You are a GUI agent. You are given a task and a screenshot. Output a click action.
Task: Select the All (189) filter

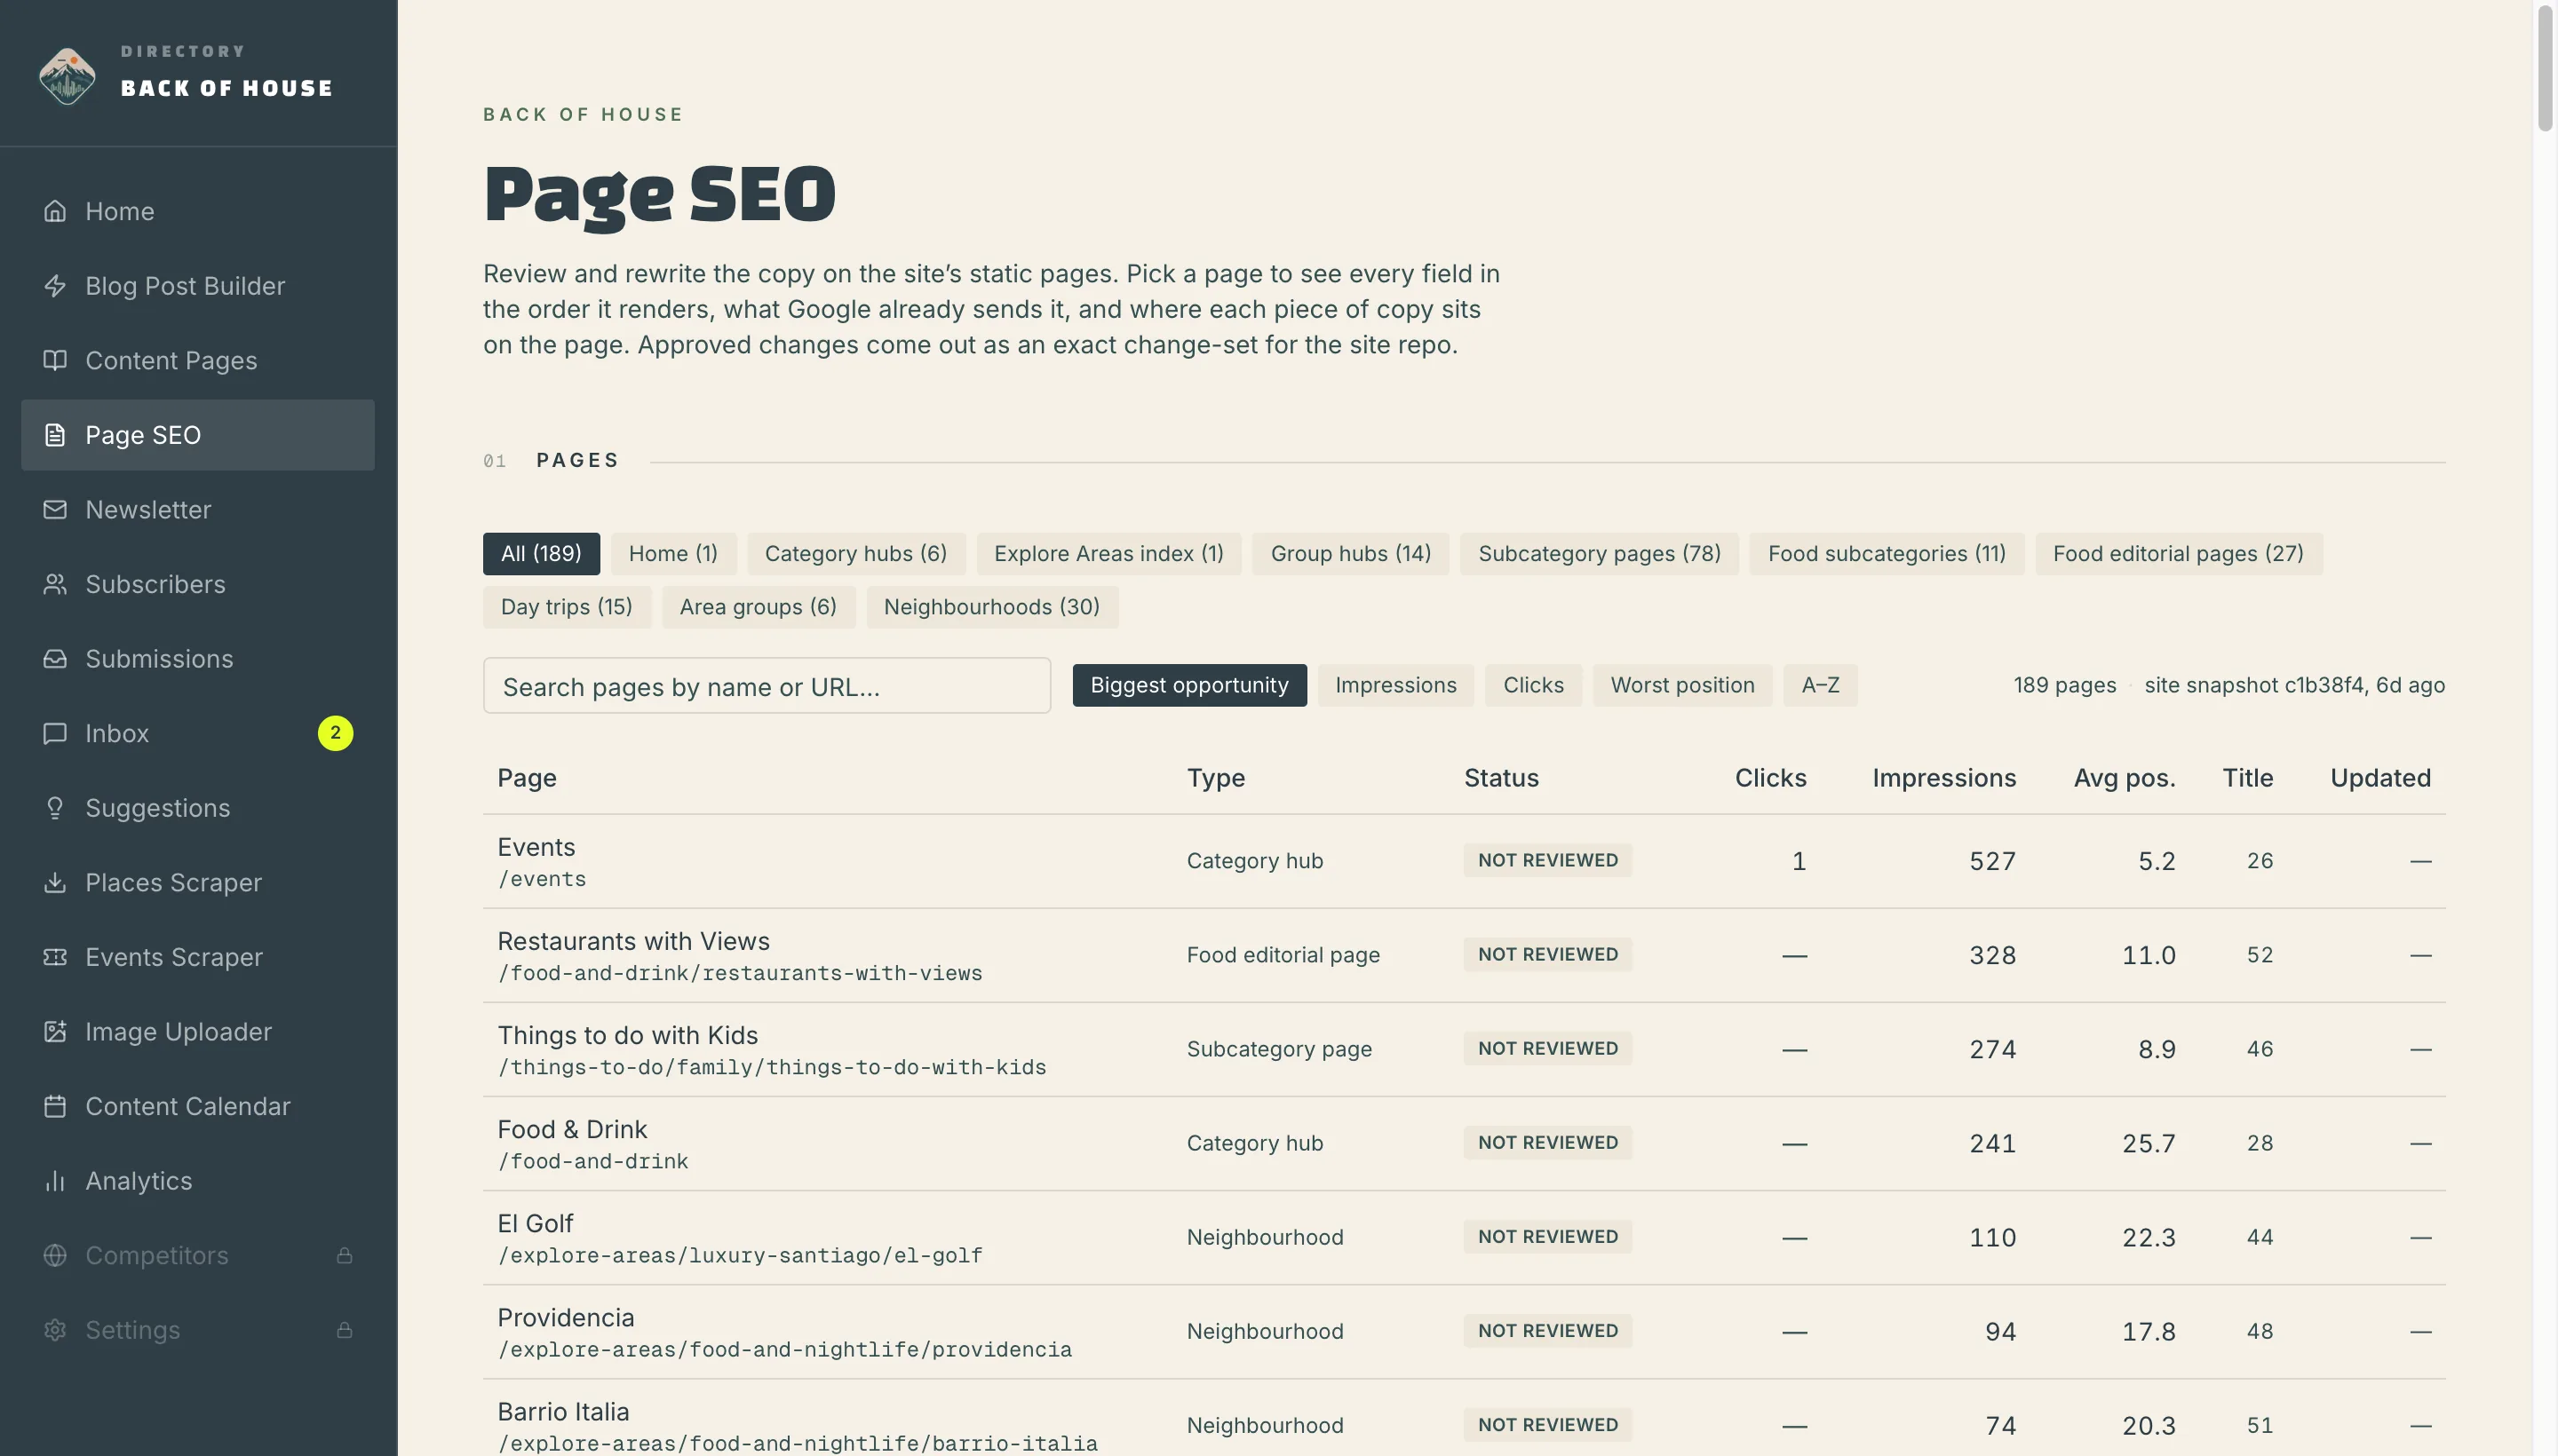pos(541,554)
